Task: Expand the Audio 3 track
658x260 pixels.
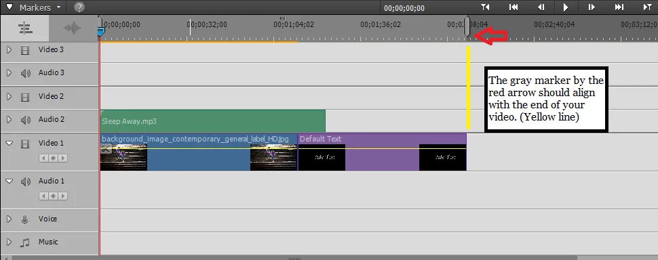Action: (x=9, y=73)
